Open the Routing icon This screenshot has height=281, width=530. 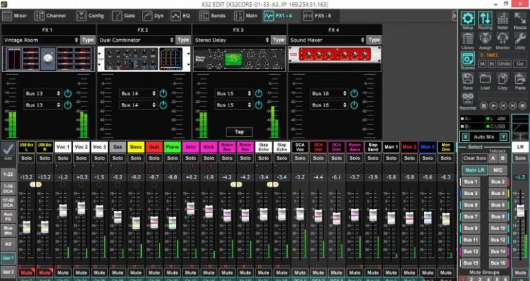pyautogui.click(x=485, y=19)
